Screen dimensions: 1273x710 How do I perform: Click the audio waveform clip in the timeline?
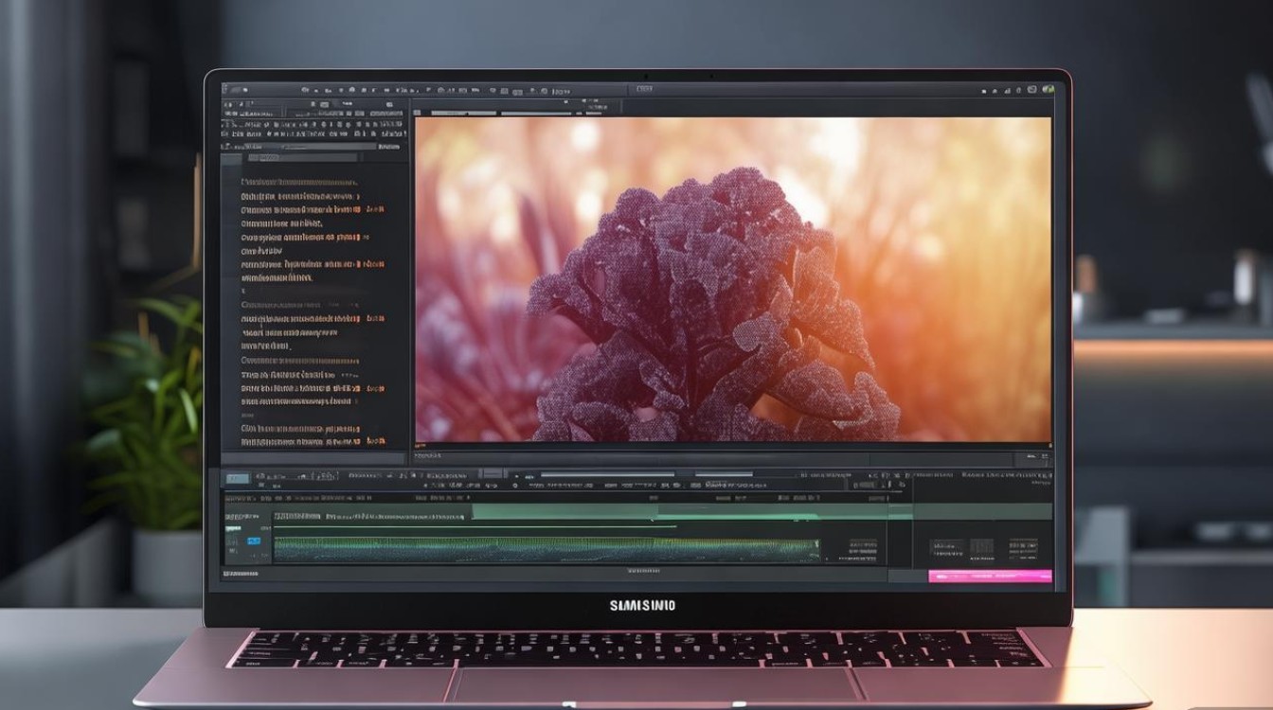click(x=546, y=549)
